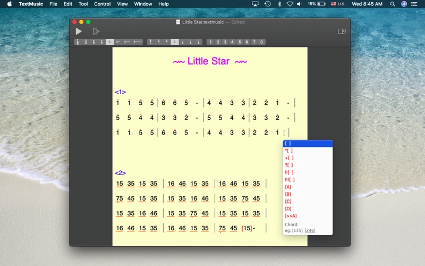Choose the '[ ]' chord completion entry
Viewport: 425px width, 266px height.
308,143
